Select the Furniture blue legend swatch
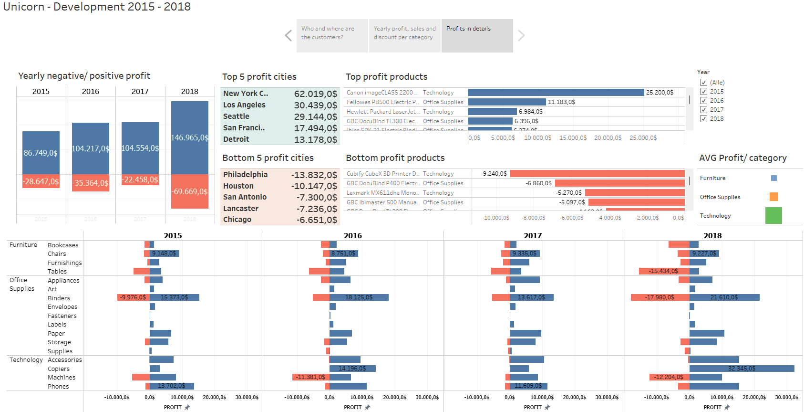 point(774,178)
